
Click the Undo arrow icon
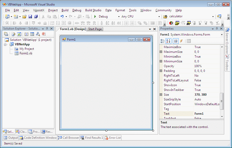[62, 17]
